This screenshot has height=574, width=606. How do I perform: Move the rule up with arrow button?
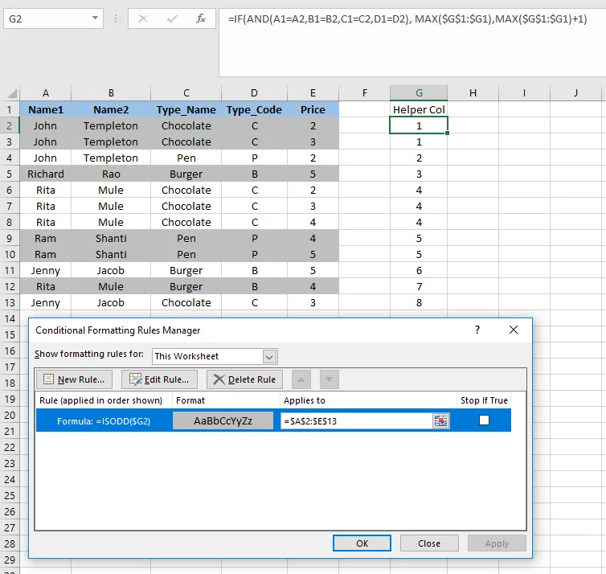(x=301, y=379)
